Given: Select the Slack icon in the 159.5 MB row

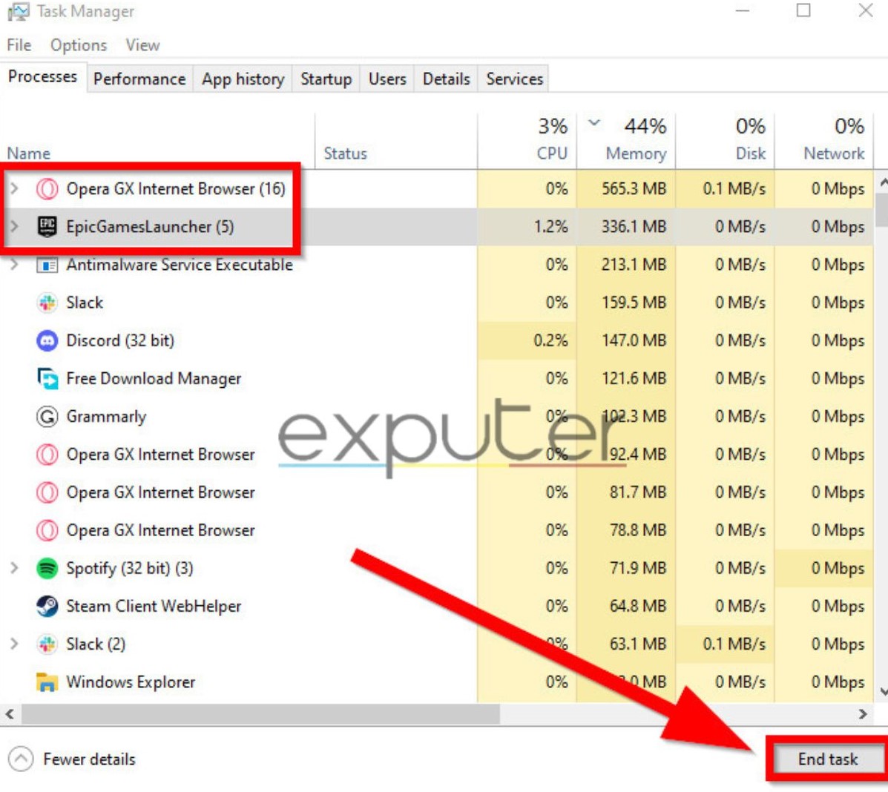Looking at the screenshot, I should pos(47,303).
